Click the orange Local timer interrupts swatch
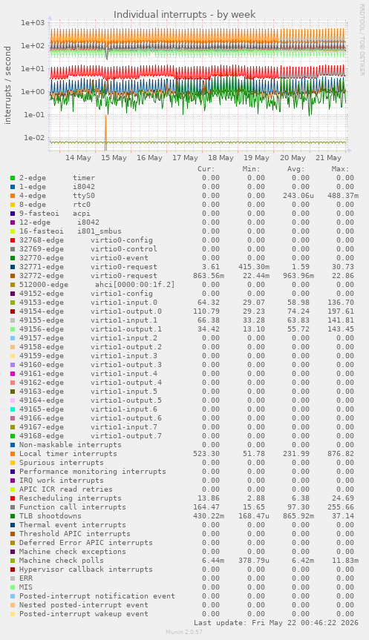 13,454
